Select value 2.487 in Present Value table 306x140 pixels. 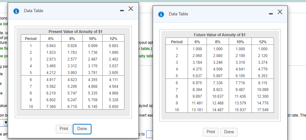(92, 59)
